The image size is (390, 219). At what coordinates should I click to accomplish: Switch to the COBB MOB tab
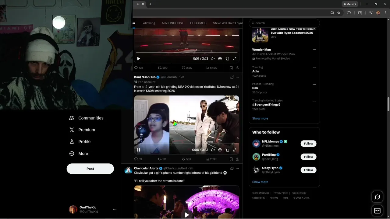(x=198, y=23)
